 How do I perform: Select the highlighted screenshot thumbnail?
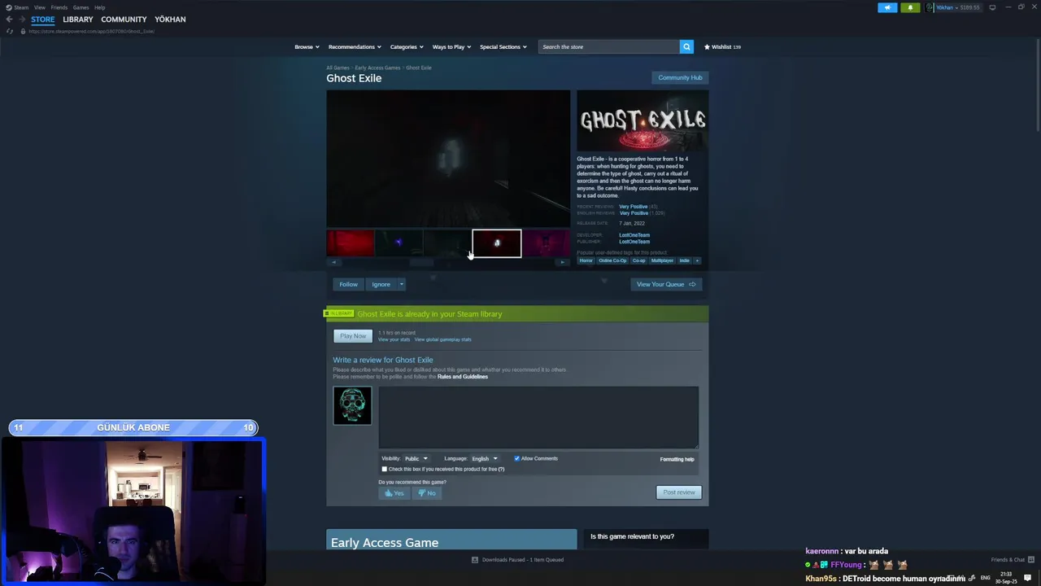(497, 243)
